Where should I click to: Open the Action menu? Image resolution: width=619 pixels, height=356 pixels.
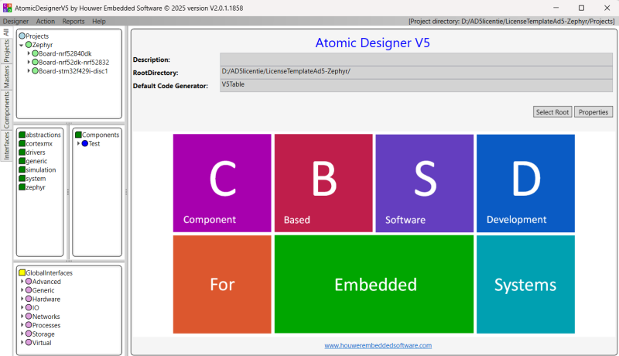point(46,22)
